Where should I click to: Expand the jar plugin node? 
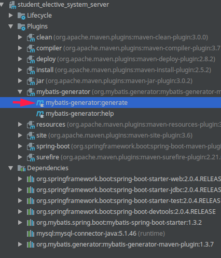coord(20,81)
